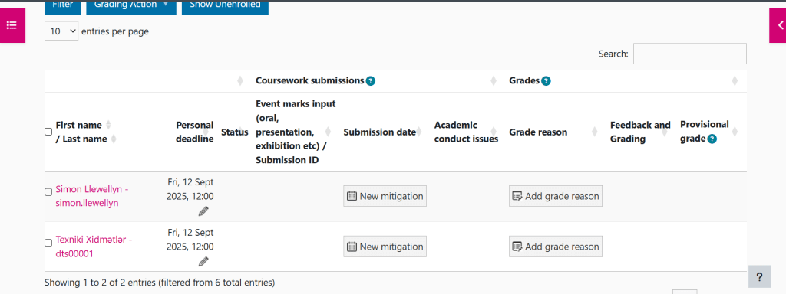Tick the select-all header checkbox
786x294 pixels.
48,132
